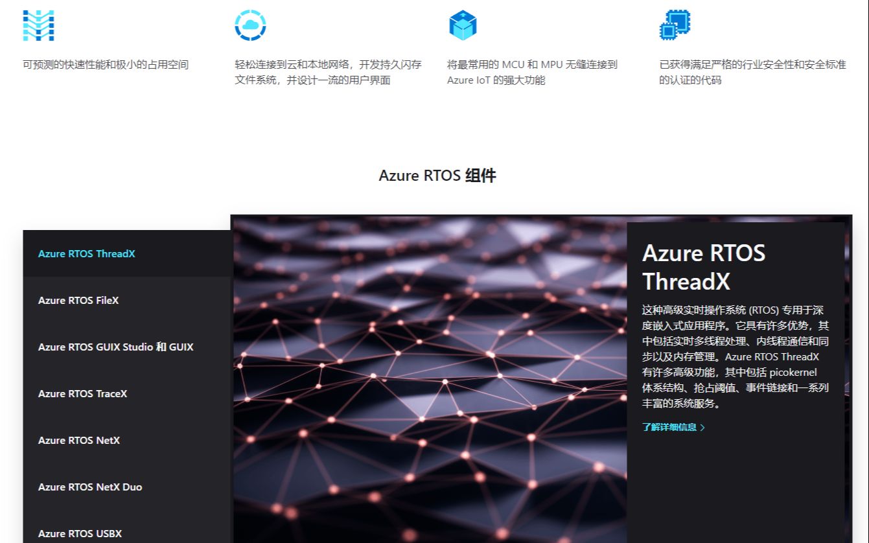Image resolution: width=869 pixels, height=543 pixels.
Task: Click the description starting 轻松连接到云和本地网络
Action: (x=328, y=73)
